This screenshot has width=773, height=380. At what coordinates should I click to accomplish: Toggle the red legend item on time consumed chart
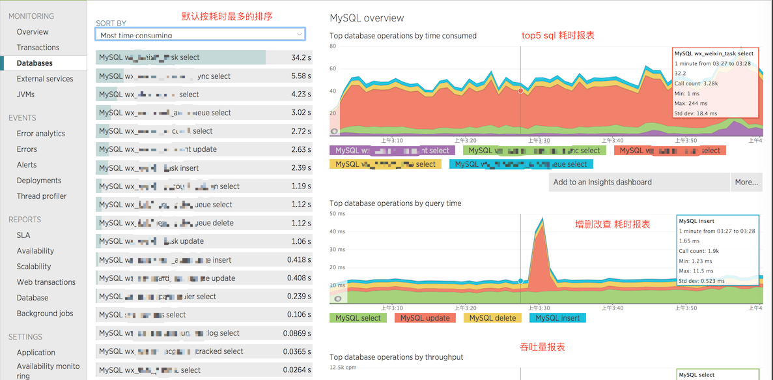(x=671, y=151)
